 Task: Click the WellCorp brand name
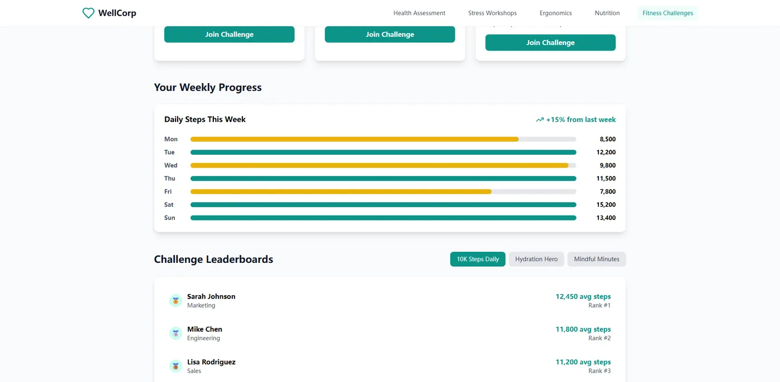tap(117, 13)
